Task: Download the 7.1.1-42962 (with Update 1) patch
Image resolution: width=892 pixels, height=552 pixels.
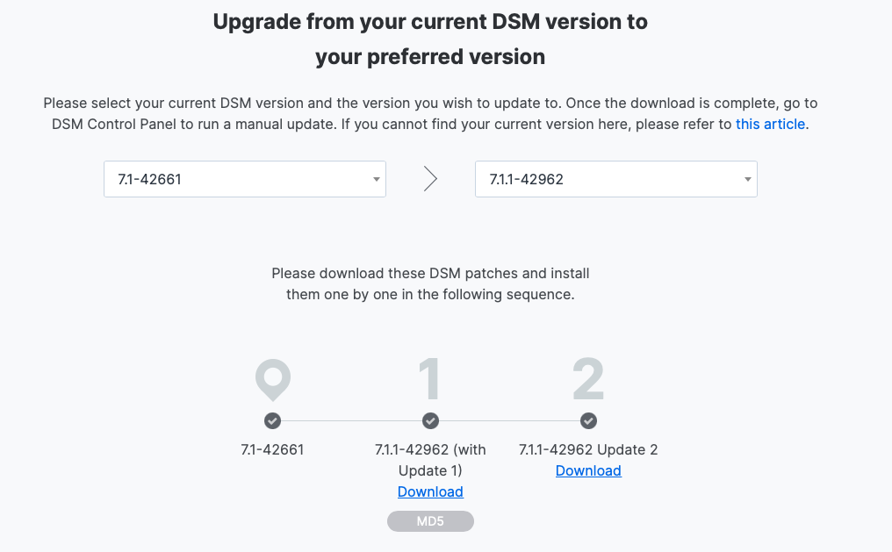Action: [430, 491]
